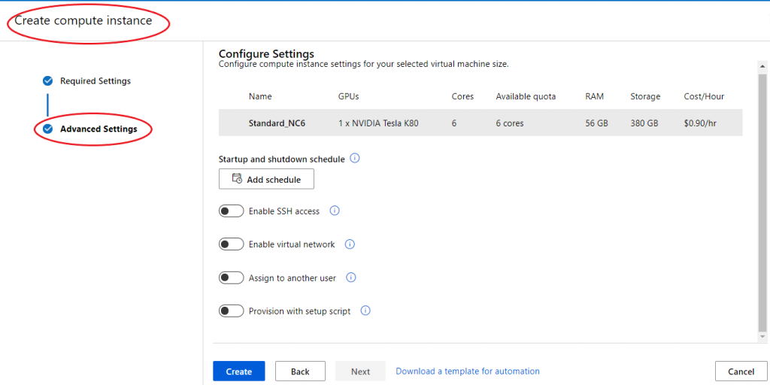Click info icon next to Provision with setup script
The height and width of the screenshot is (385, 770).
pyautogui.click(x=365, y=311)
